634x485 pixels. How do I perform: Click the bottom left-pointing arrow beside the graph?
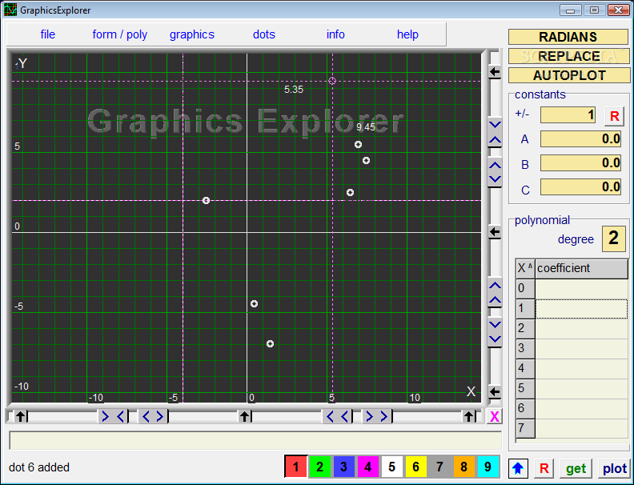click(x=495, y=391)
